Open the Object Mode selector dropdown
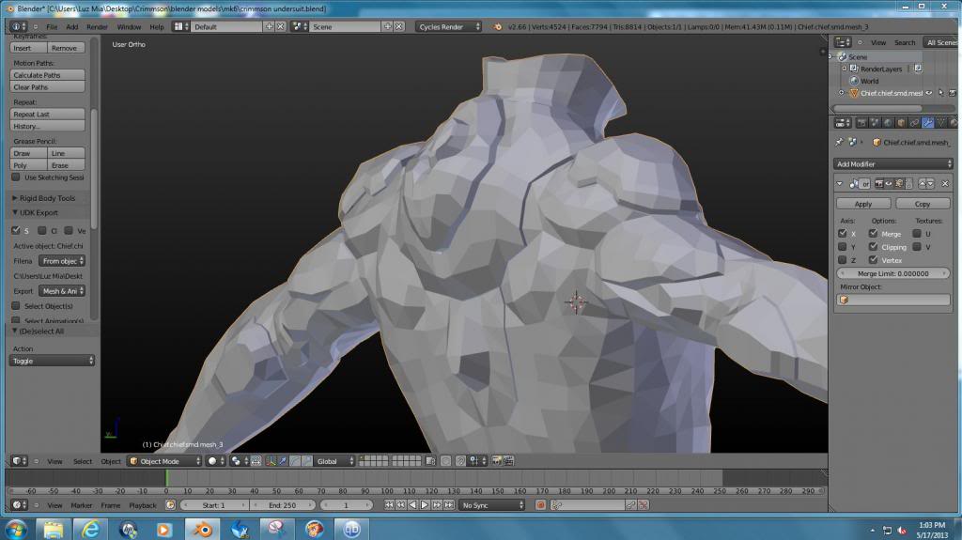This screenshot has width=962, height=540. [165, 461]
